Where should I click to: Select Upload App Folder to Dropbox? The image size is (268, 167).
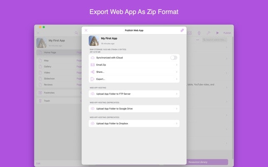click(134, 123)
